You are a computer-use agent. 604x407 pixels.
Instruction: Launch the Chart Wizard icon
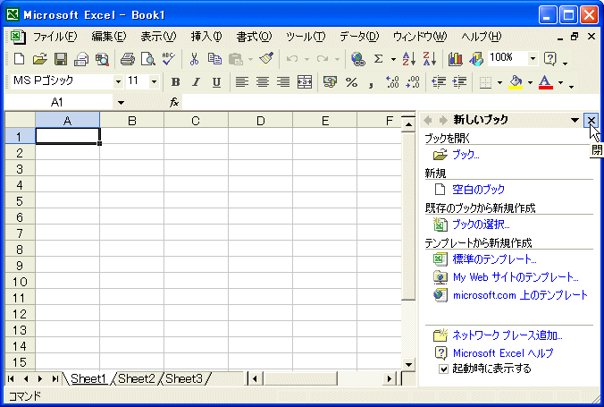[456, 59]
